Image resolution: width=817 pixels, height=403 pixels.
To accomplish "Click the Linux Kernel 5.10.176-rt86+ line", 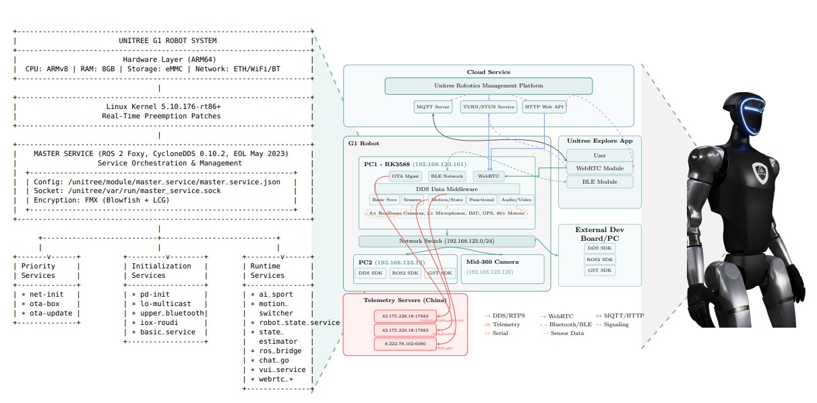I will point(163,106).
